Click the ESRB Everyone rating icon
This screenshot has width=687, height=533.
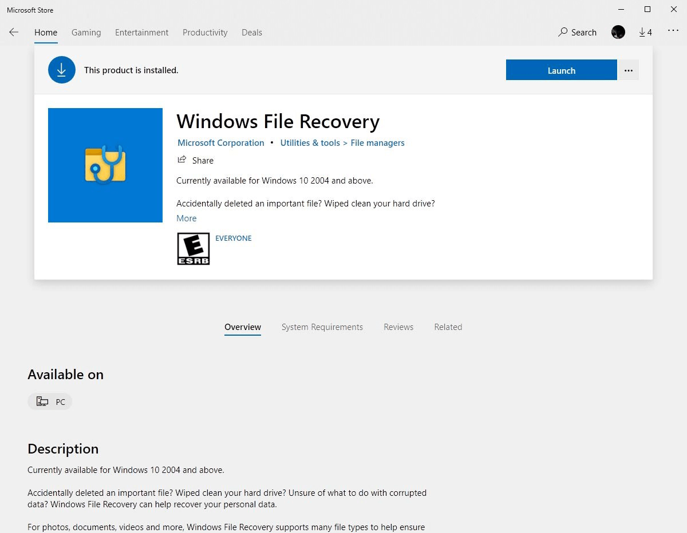coord(193,248)
